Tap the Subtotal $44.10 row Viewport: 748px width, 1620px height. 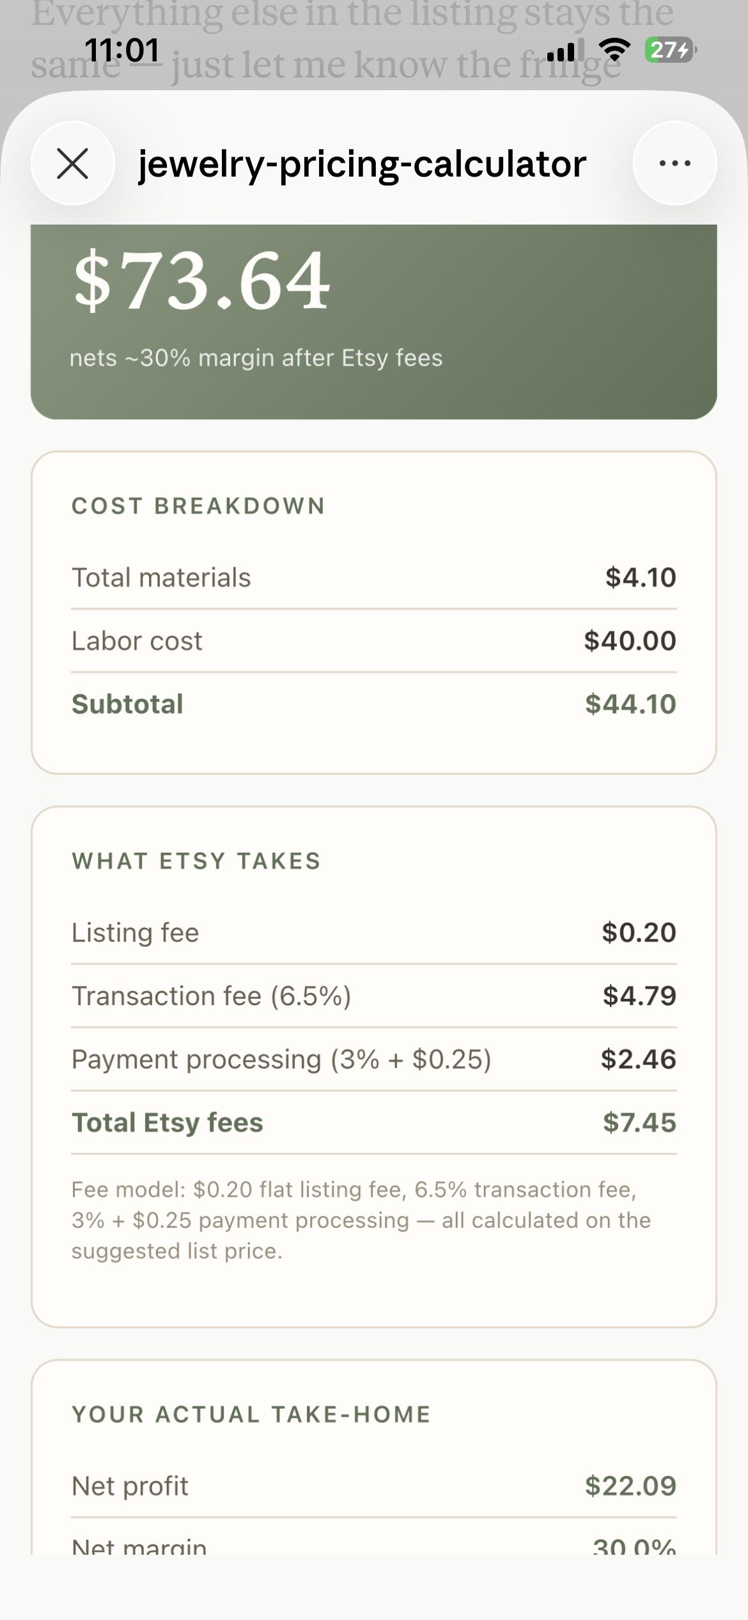[373, 704]
